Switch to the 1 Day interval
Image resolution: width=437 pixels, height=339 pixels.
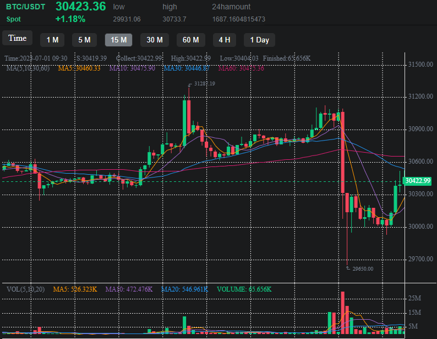(x=259, y=40)
